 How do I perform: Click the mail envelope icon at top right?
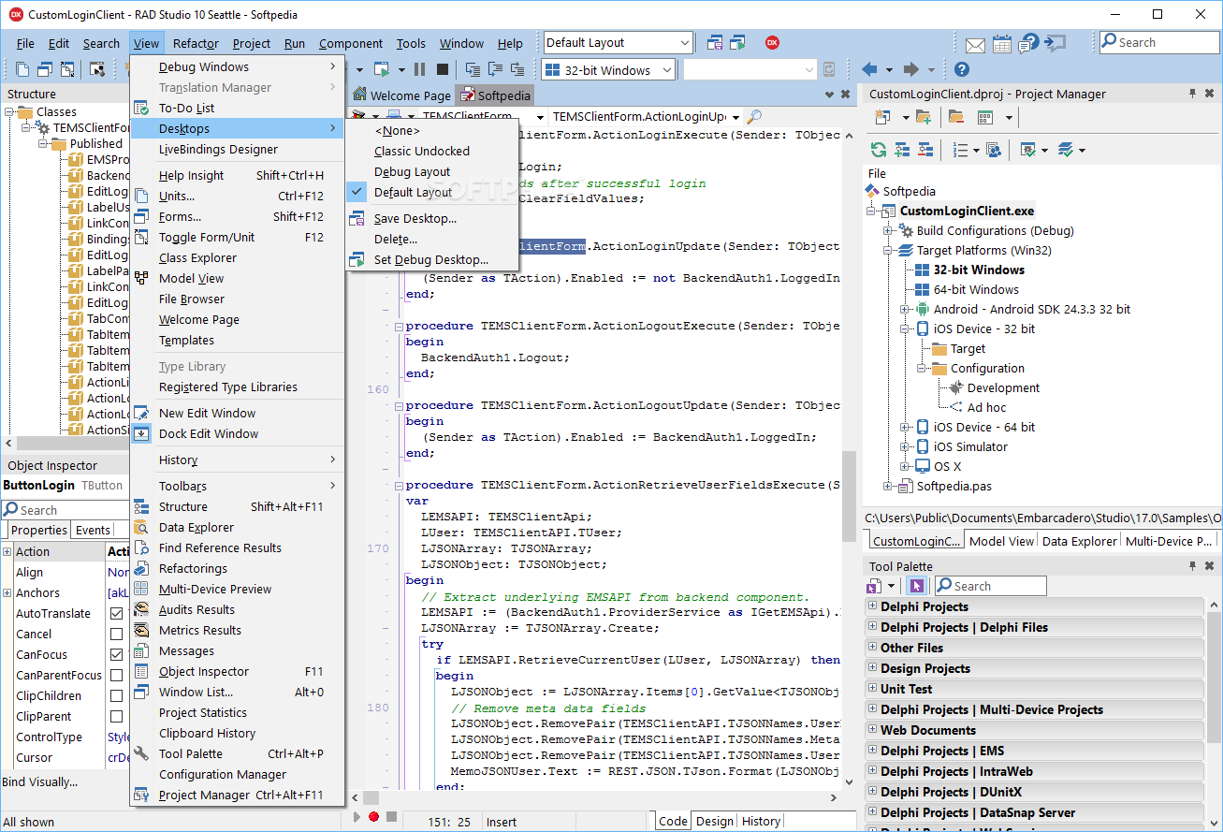click(975, 44)
